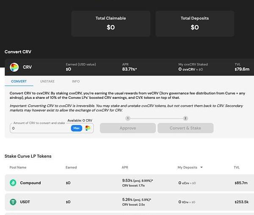
Task: Click the Convert & Stake button
Action: point(185,128)
